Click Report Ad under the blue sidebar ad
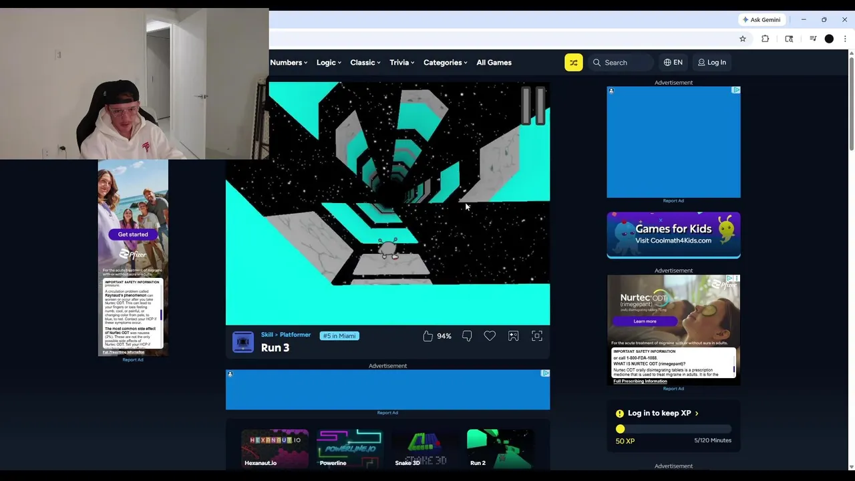Screen dimensions: 855x481 point(673,200)
